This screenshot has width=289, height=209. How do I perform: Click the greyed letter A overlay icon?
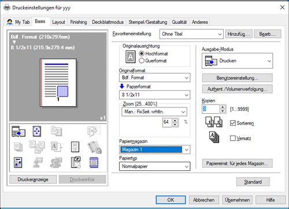pyautogui.click(x=56, y=147)
